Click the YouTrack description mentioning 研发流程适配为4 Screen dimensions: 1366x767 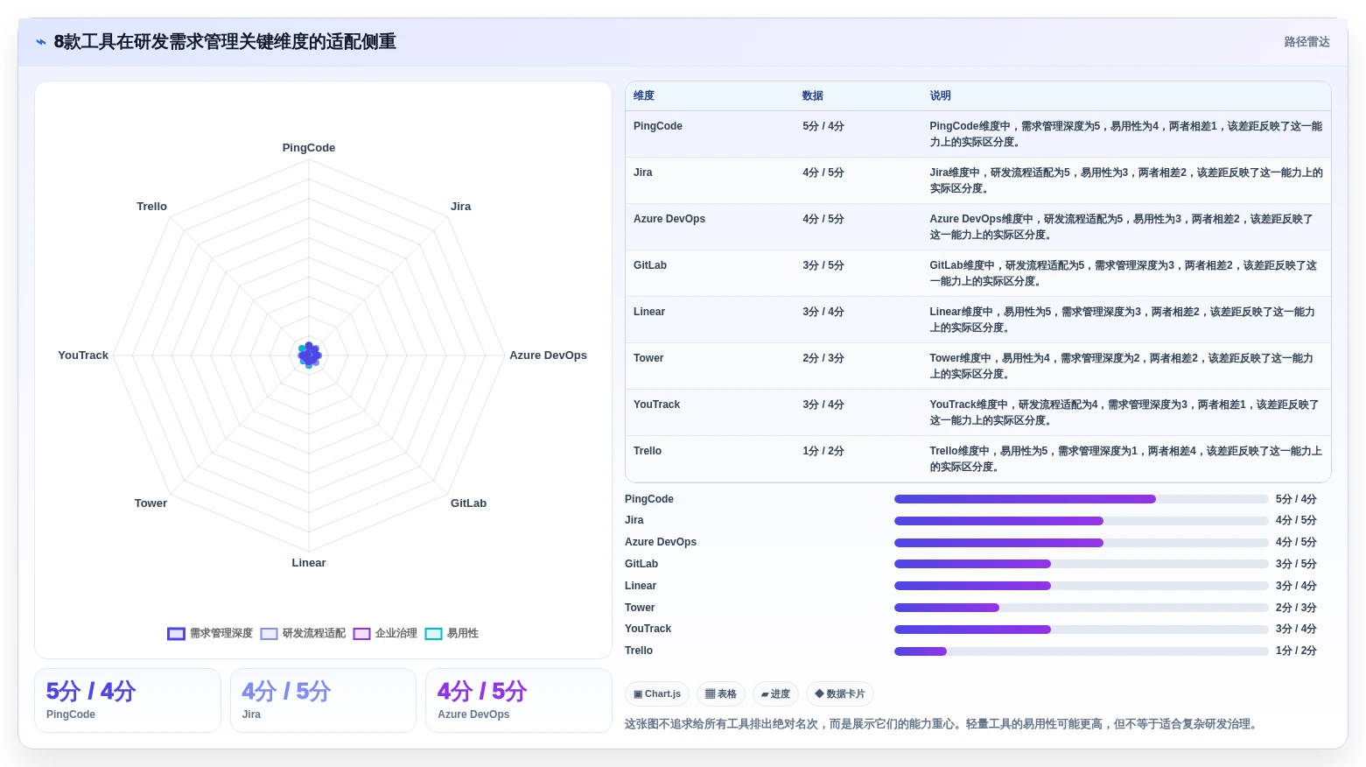point(1124,412)
